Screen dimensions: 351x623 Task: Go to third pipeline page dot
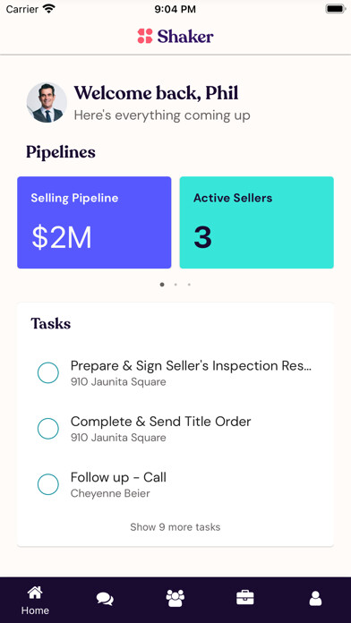189,285
